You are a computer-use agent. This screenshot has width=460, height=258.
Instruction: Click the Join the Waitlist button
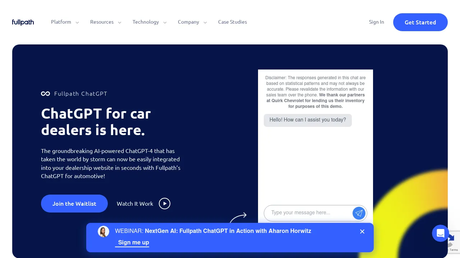pos(74,204)
